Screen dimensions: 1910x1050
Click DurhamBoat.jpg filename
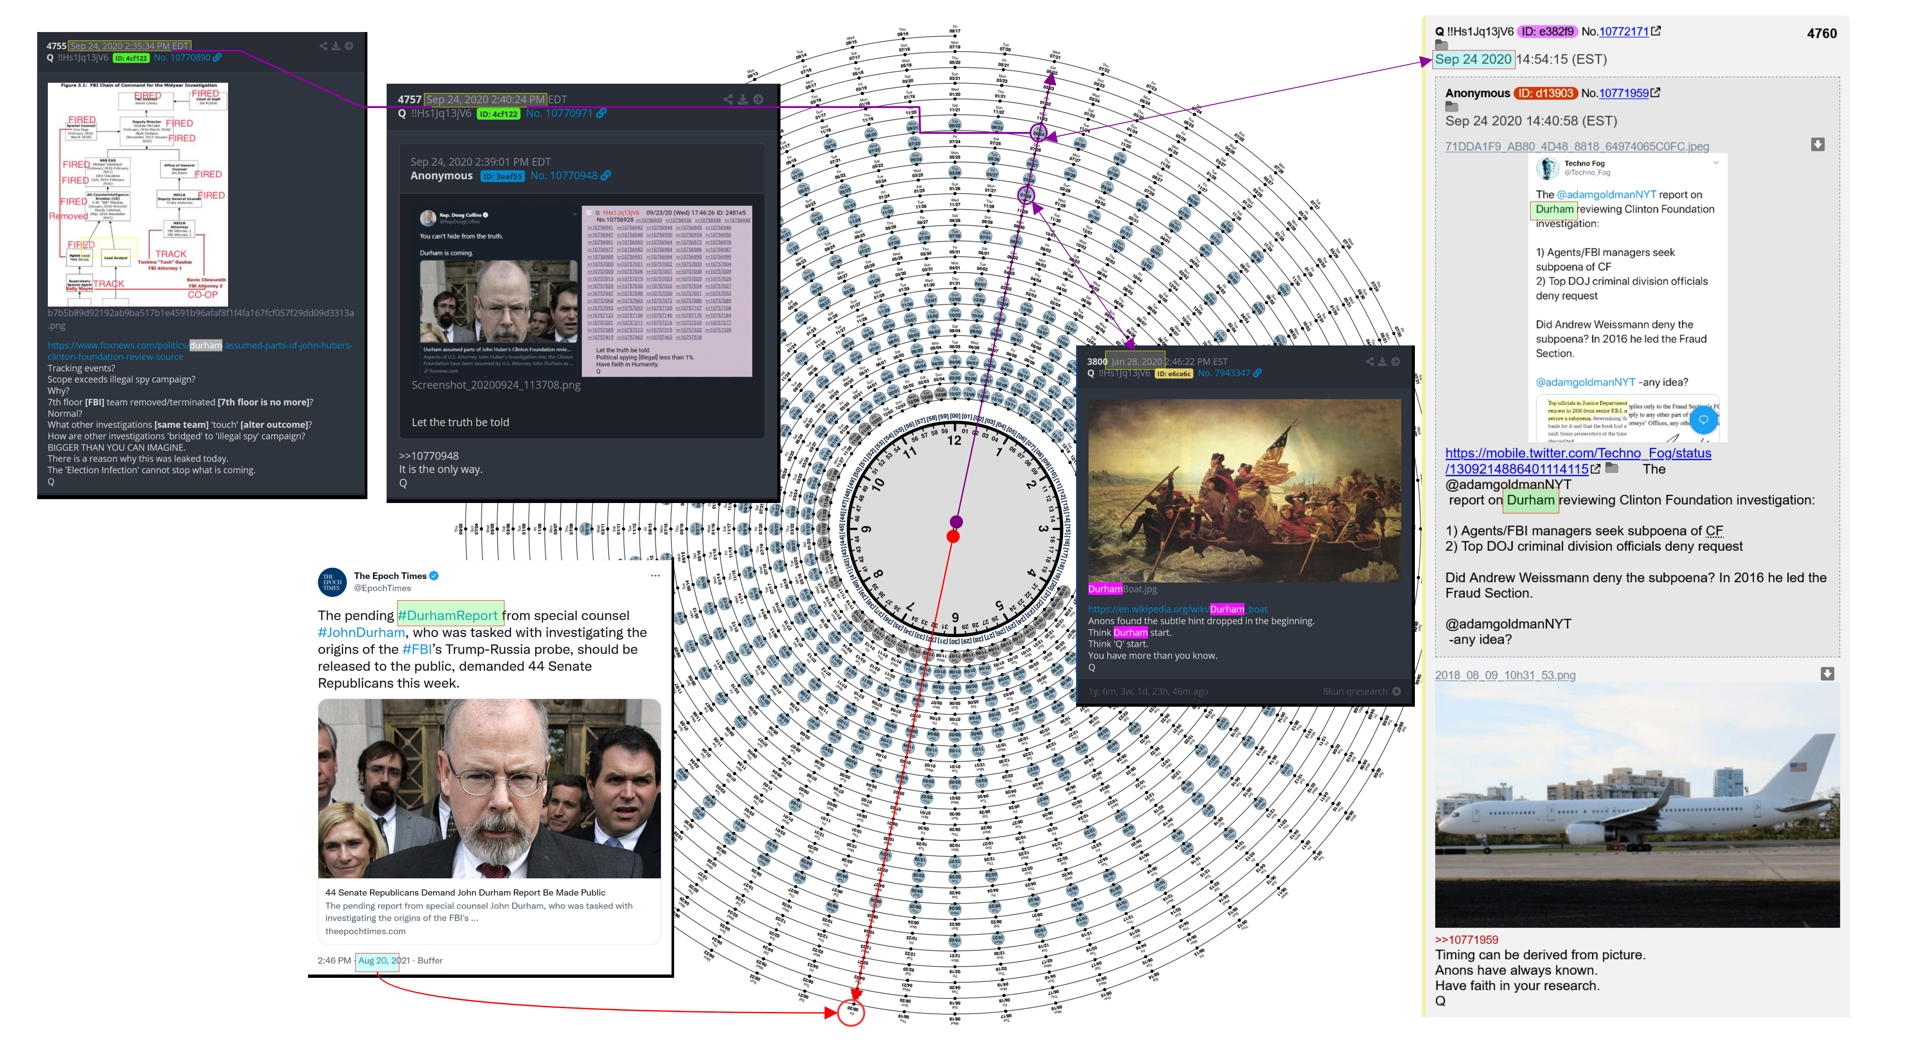[x=1122, y=589]
